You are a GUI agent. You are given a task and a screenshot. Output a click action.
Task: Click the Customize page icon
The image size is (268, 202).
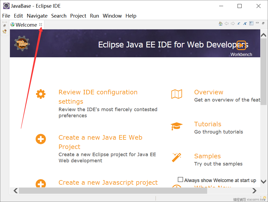pos(251,23)
